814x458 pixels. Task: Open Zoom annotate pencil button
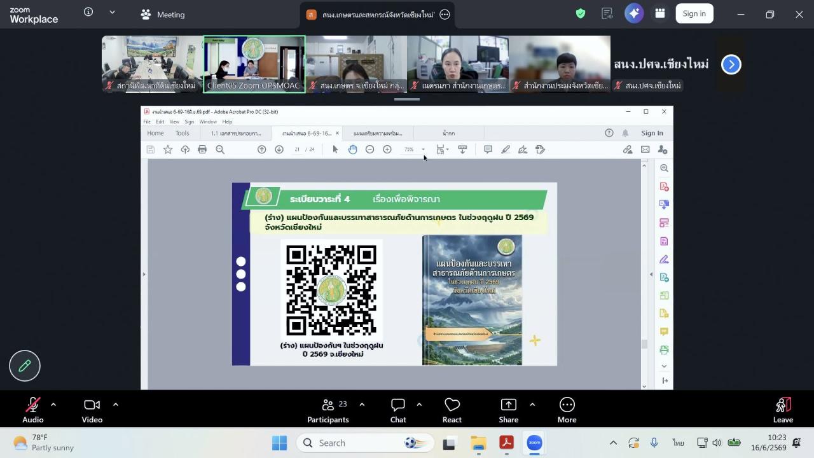25,366
